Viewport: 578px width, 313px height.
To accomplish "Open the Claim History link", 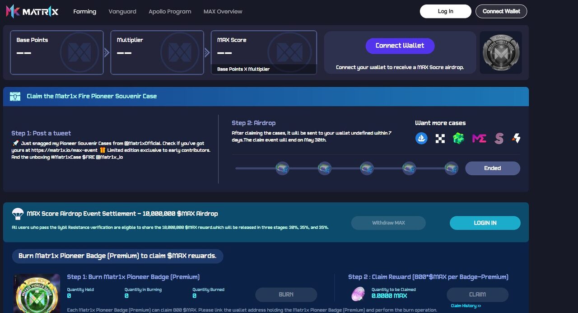I will [x=466, y=306].
